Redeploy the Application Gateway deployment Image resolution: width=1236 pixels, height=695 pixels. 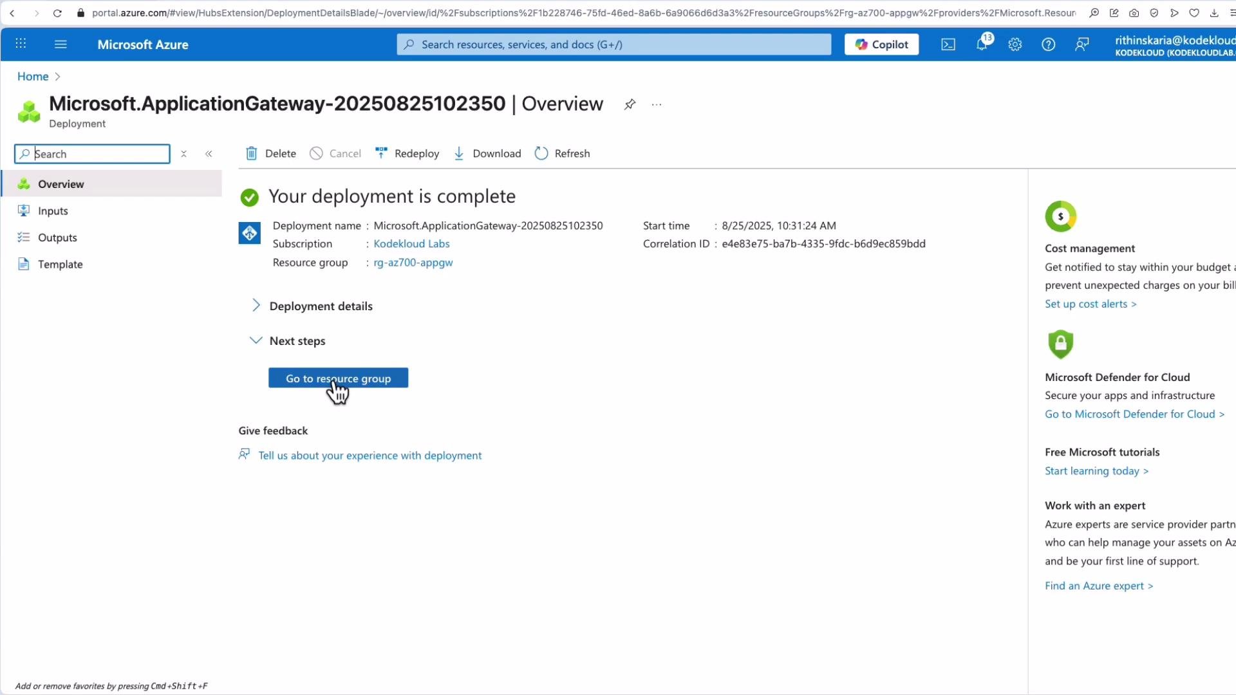[x=407, y=153]
